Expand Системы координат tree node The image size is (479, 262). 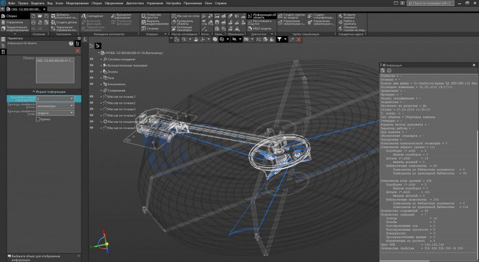(x=101, y=59)
